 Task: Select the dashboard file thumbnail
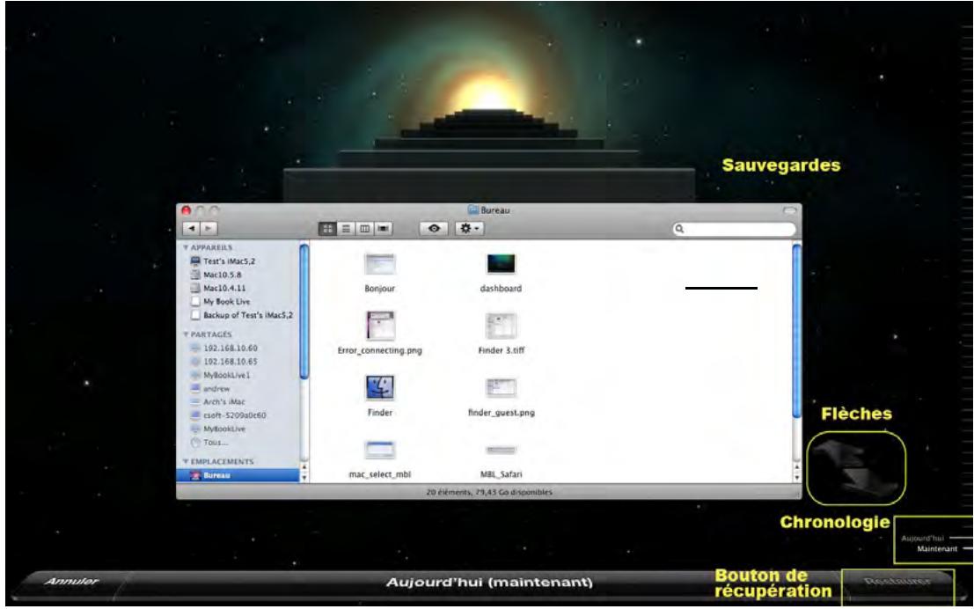pyautogui.click(x=501, y=264)
